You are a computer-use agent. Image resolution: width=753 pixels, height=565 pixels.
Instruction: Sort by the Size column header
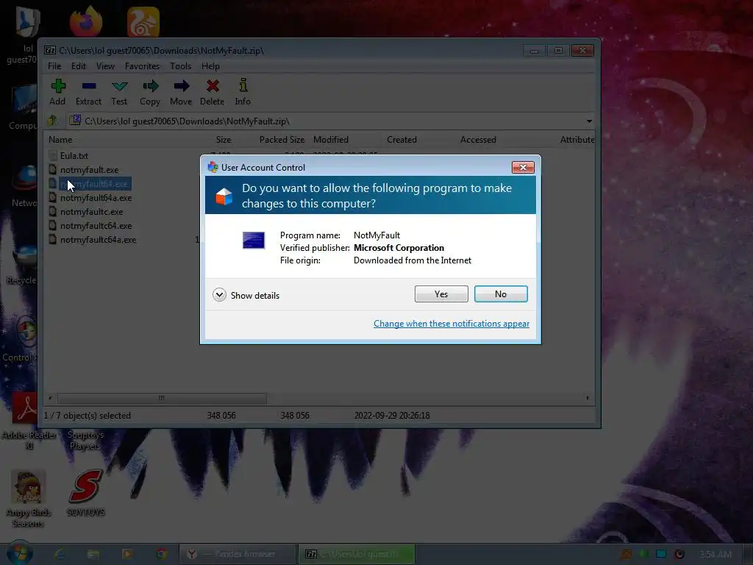click(x=224, y=139)
